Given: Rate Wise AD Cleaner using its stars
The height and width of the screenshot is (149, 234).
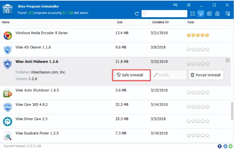Looking at the screenshot, I should point(198,49).
